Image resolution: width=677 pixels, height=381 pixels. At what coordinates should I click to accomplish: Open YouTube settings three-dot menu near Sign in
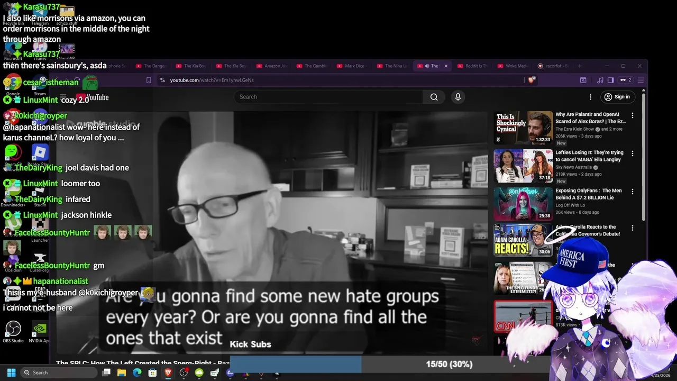pos(590,97)
